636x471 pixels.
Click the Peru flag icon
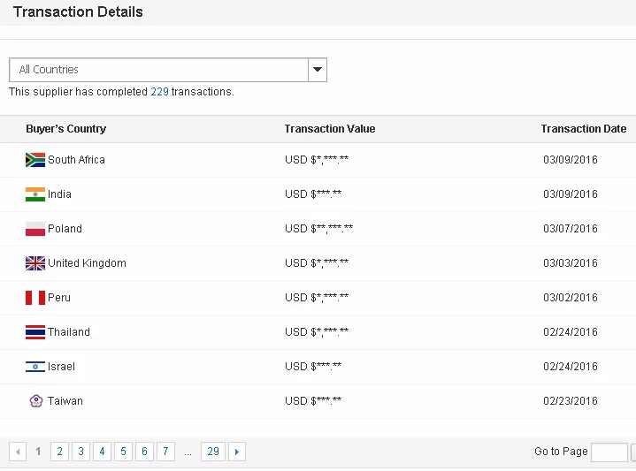click(35, 298)
